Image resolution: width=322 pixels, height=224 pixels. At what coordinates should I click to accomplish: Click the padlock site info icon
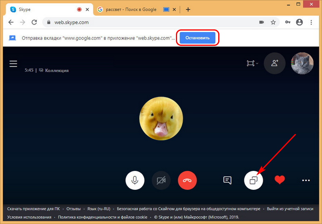click(x=49, y=22)
